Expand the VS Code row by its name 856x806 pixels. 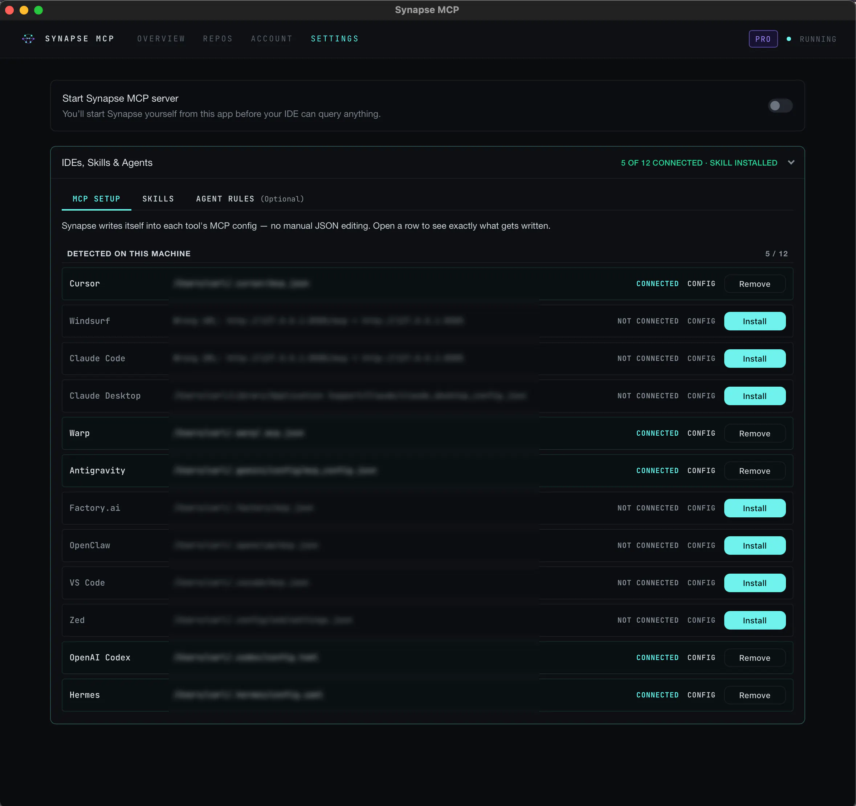tap(87, 583)
